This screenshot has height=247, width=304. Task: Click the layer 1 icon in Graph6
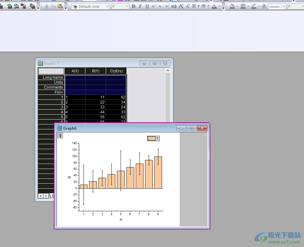pyautogui.click(x=60, y=136)
